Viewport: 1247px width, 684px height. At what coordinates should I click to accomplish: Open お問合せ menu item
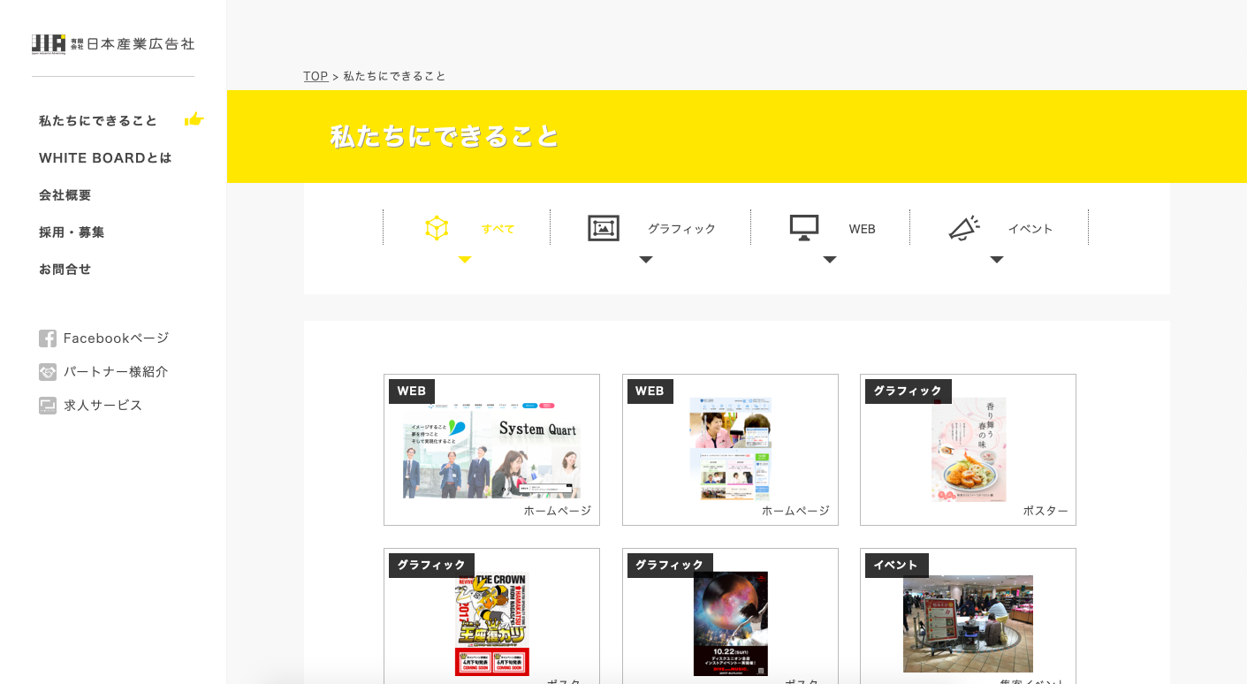click(65, 270)
